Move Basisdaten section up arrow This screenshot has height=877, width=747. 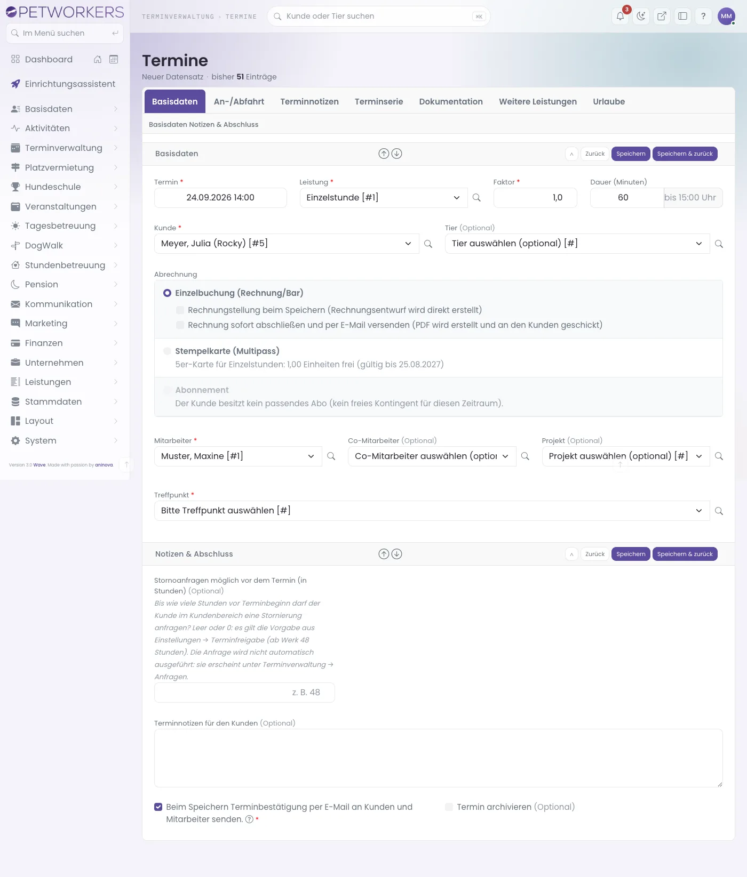tap(384, 154)
